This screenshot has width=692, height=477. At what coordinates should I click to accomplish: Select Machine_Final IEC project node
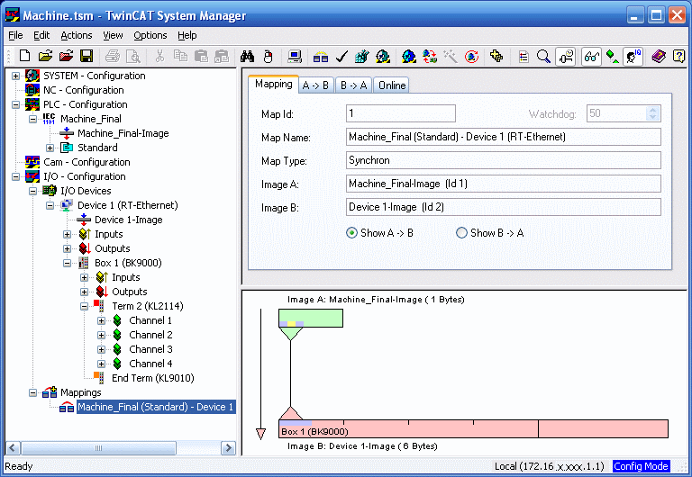(90, 119)
